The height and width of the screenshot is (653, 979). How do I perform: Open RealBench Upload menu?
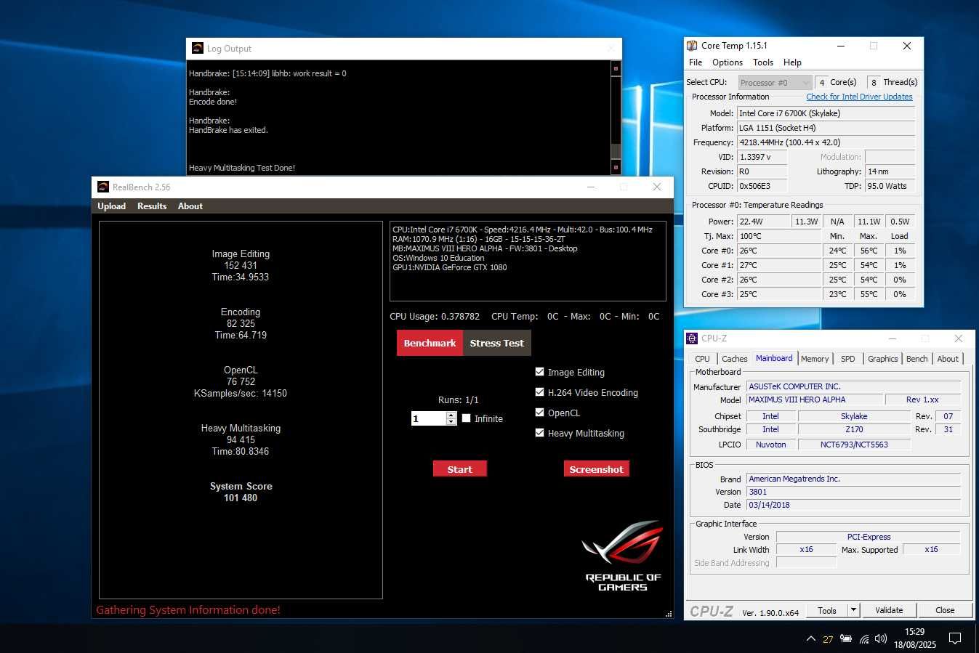point(112,206)
